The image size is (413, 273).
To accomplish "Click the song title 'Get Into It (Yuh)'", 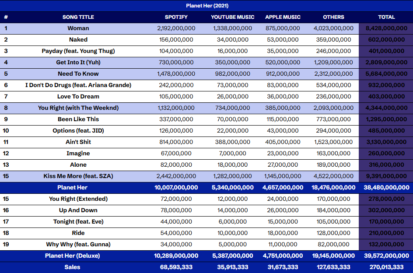I will coord(78,63).
